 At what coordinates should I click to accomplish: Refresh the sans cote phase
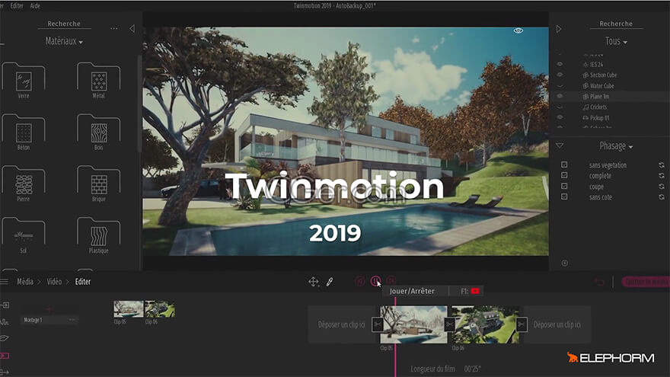point(662,197)
